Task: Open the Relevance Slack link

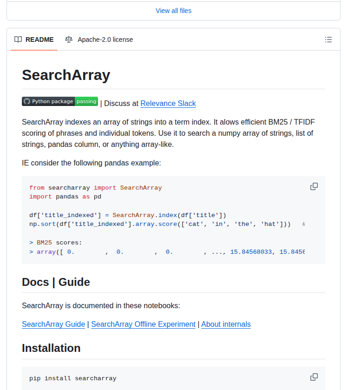Action: pyautogui.click(x=168, y=103)
